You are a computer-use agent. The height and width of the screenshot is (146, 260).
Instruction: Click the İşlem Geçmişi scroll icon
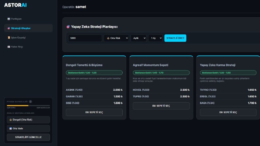[x=9, y=38]
